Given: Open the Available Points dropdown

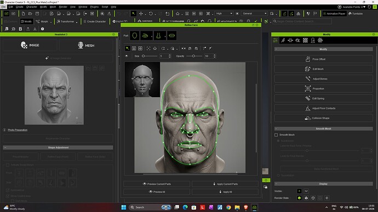Looking at the screenshot, I should coord(364,7).
